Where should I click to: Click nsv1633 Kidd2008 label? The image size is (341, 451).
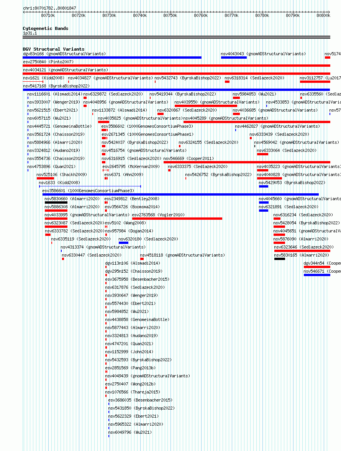59,183
